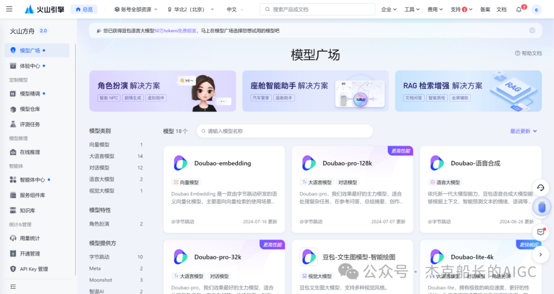The height and width of the screenshot is (294, 554).
Task: Open the 文档 link in top bar
Action: click(x=501, y=10)
